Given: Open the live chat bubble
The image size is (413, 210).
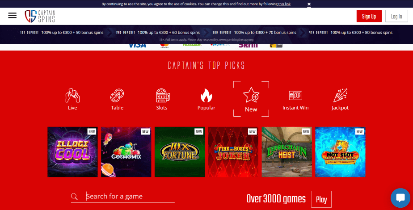Looking at the screenshot, I should pyautogui.click(x=400, y=198).
